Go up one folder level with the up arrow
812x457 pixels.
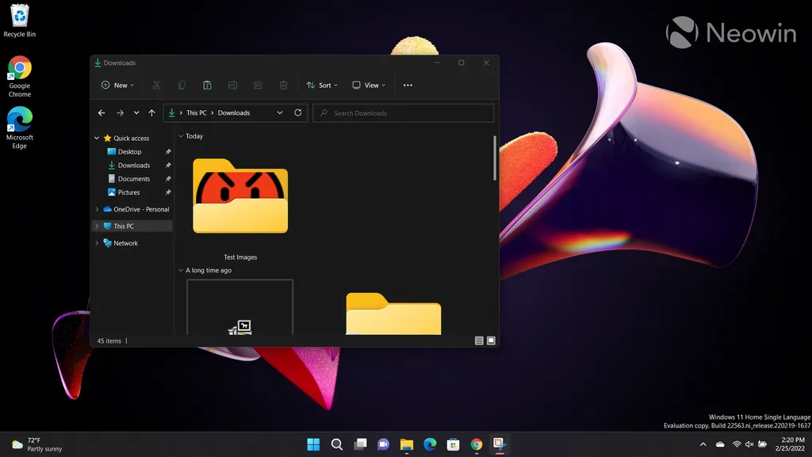pyautogui.click(x=151, y=113)
